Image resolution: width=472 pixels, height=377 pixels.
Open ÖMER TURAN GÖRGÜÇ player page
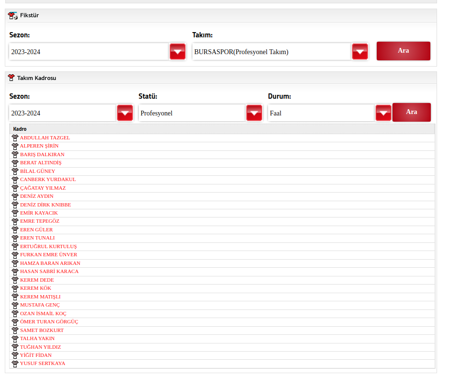[49, 321]
